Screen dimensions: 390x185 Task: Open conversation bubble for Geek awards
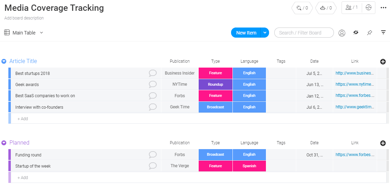[x=153, y=84]
